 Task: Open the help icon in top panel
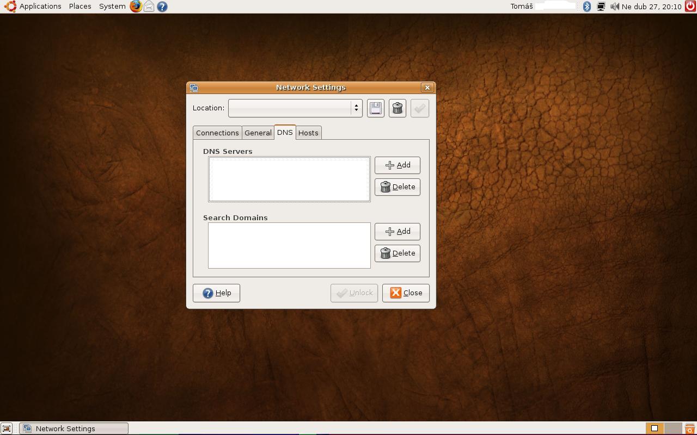click(162, 7)
